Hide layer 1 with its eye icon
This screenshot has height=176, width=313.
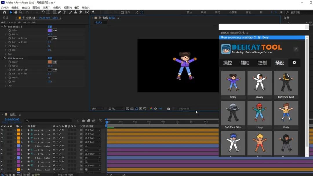click(x=2, y=130)
